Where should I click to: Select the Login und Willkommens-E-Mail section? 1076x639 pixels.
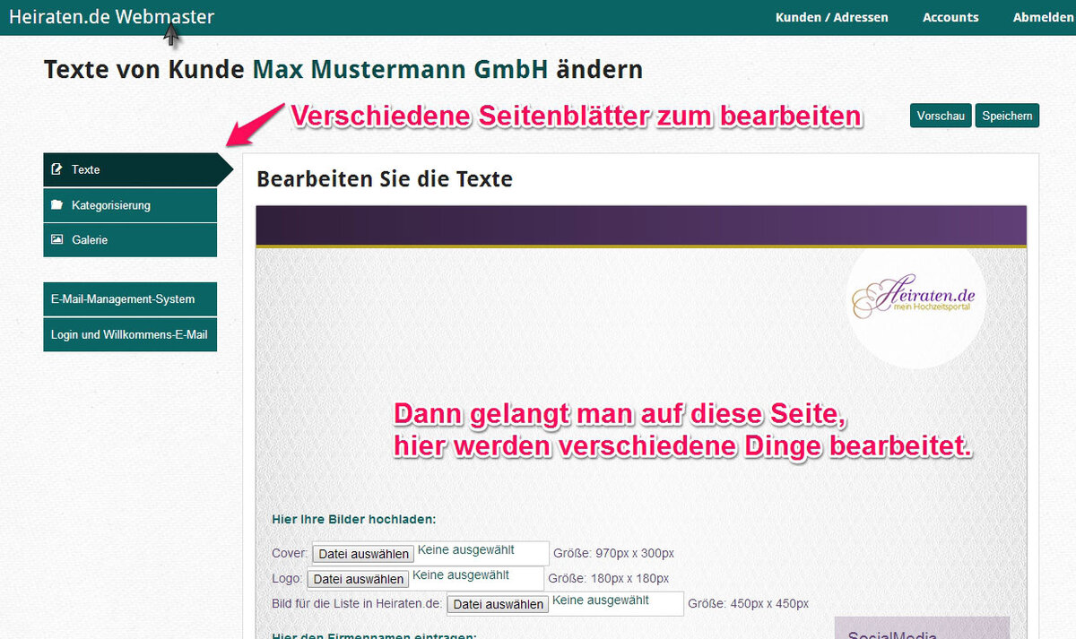point(130,334)
